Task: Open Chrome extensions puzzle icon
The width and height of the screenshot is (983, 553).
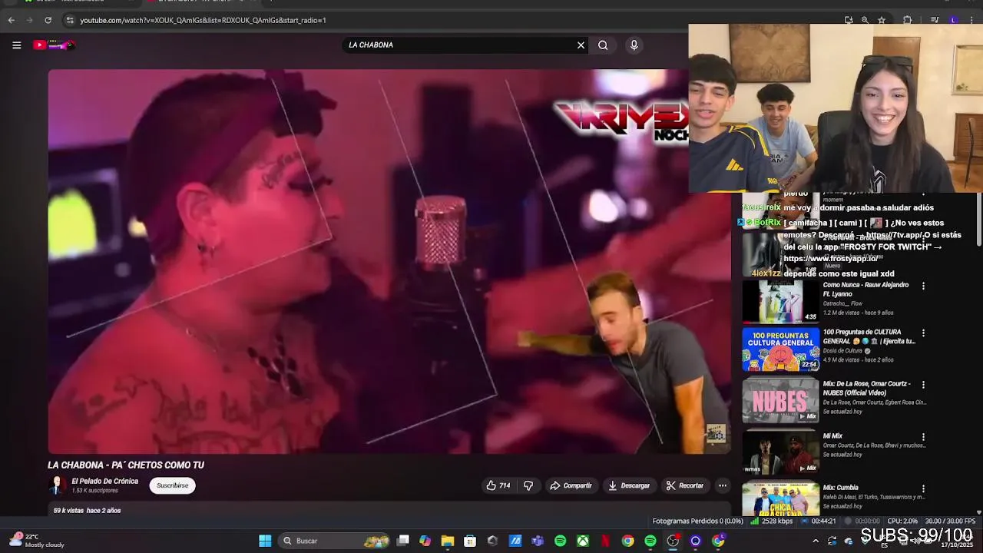Action: click(907, 20)
